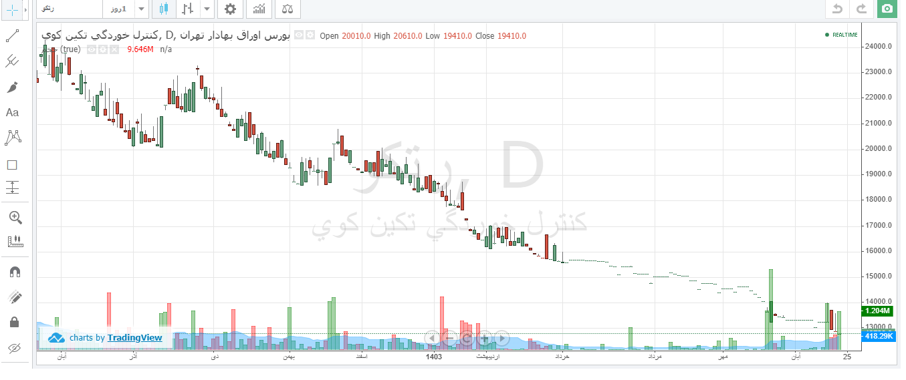Select the brush drawing tool
906x380 pixels.
(12, 87)
